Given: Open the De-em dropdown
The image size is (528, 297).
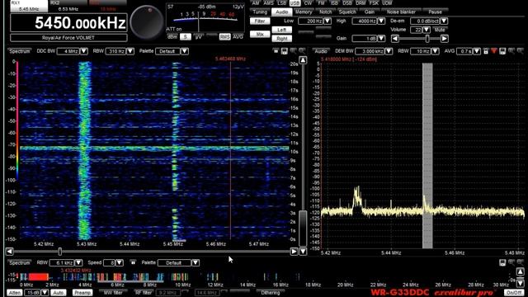Looking at the screenshot, I should click(x=444, y=21).
